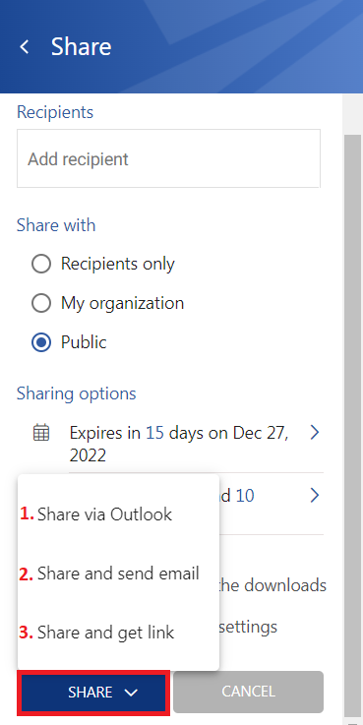Click the vertical scrollbar thumb

point(353,424)
